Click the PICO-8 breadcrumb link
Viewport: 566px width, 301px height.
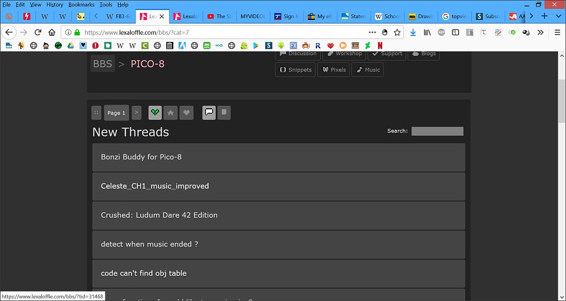(147, 63)
